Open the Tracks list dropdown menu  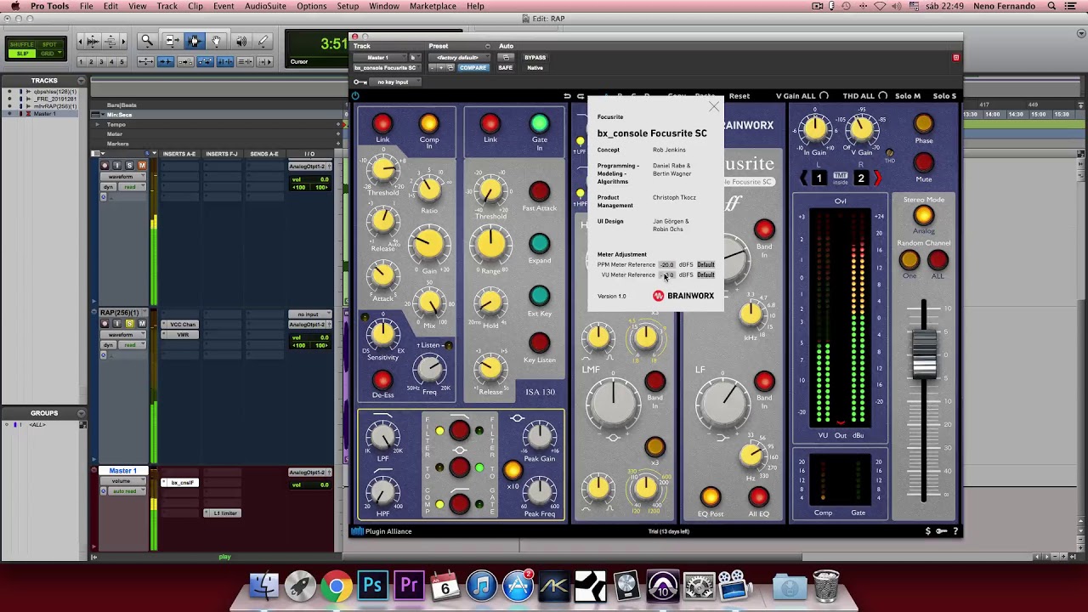click(x=82, y=81)
